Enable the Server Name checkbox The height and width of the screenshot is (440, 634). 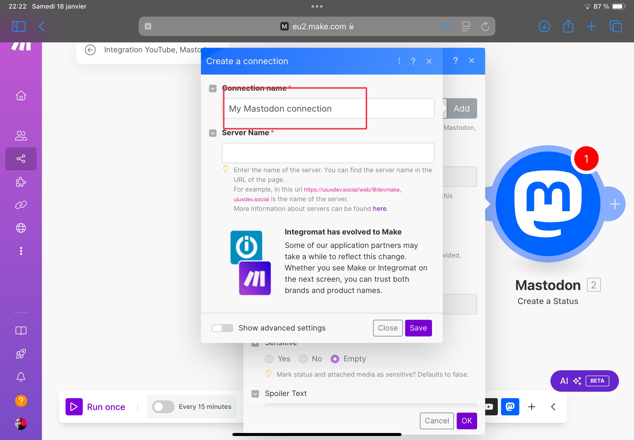point(213,133)
